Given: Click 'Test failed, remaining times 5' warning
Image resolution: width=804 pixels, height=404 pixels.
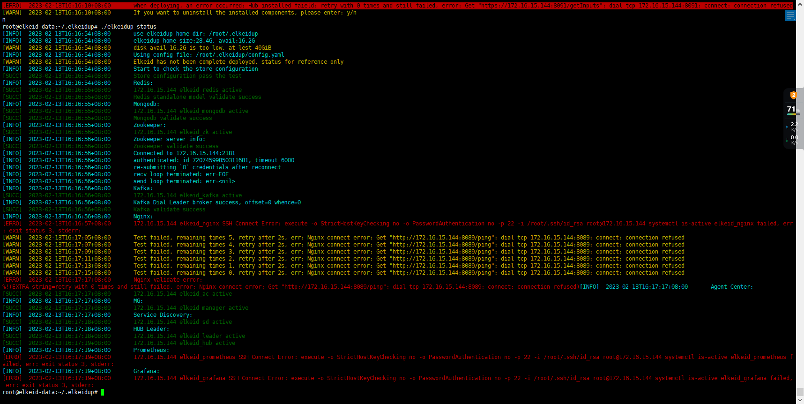Looking at the screenshot, I should pos(409,238).
